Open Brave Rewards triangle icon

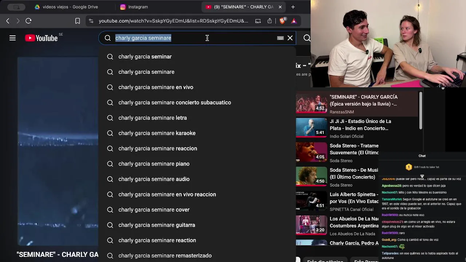pos(294,21)
